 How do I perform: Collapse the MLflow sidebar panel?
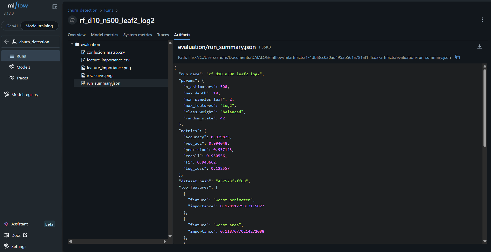pos(55,7)
